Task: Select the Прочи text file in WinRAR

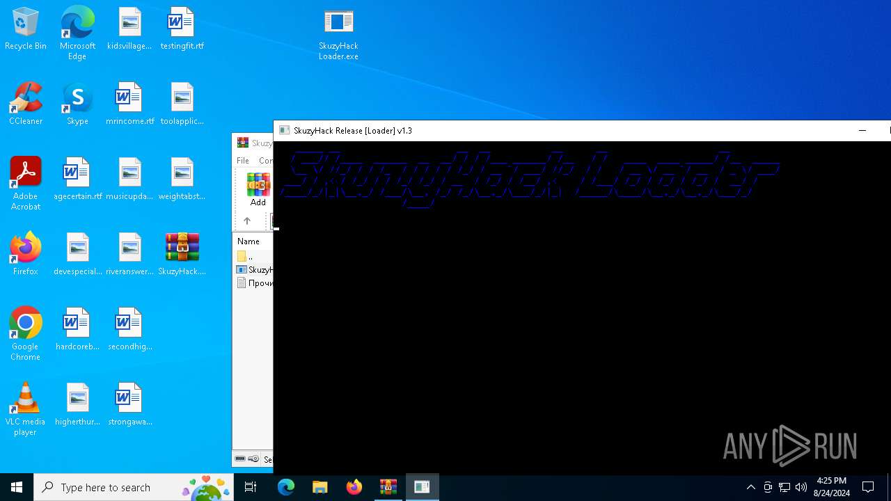Action: coord(254,283)
